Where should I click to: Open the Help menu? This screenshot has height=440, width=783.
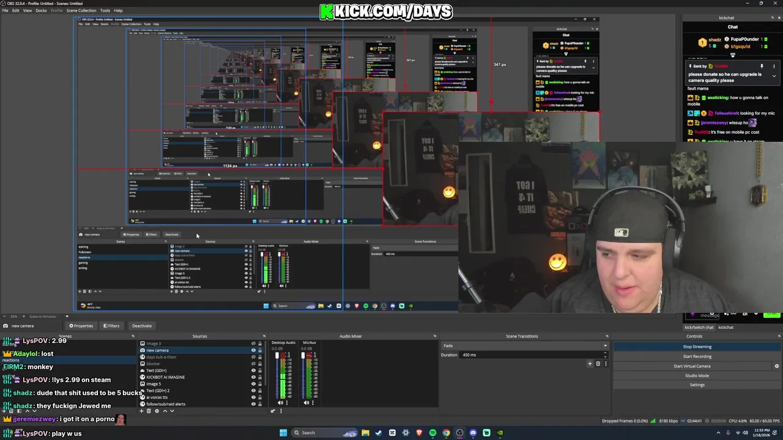tap(118, 10)
